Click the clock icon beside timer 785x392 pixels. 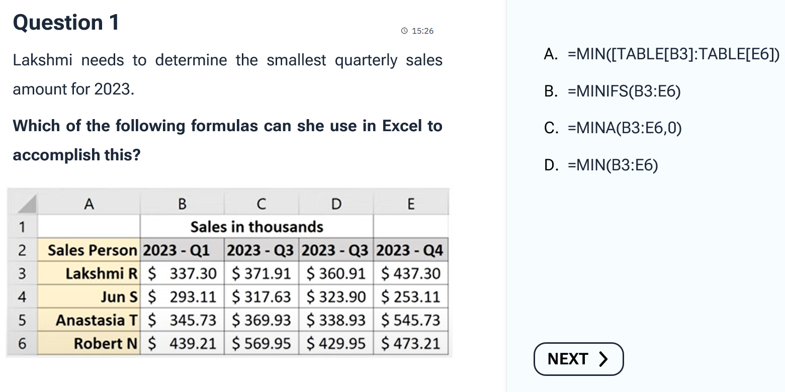click(404, 31)
